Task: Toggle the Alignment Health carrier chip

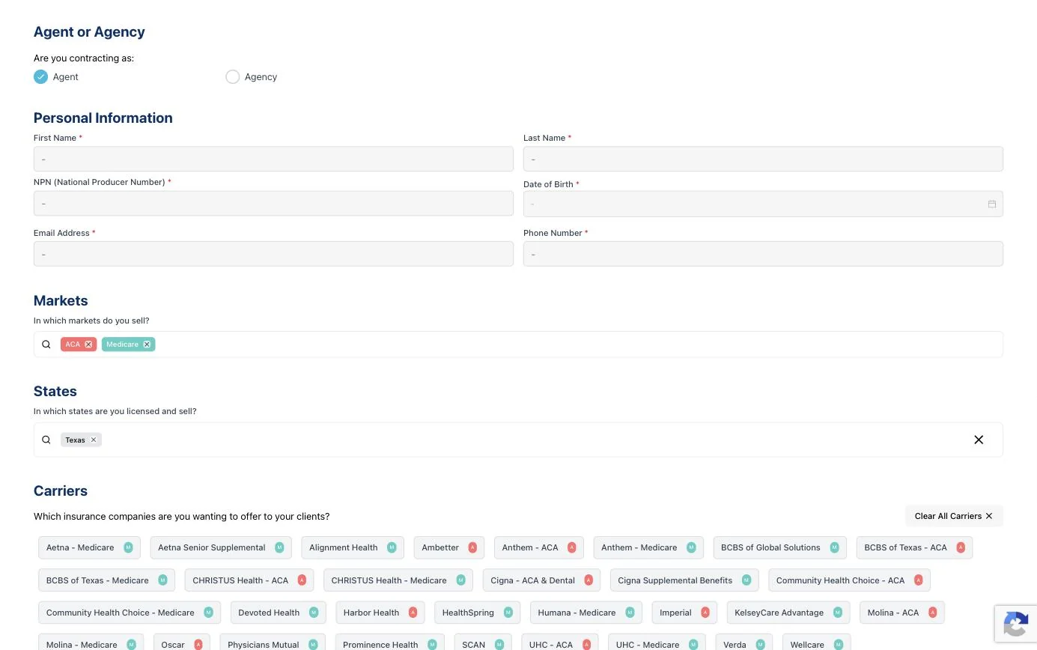Action: pyautogui.click(x=353, y=547)
